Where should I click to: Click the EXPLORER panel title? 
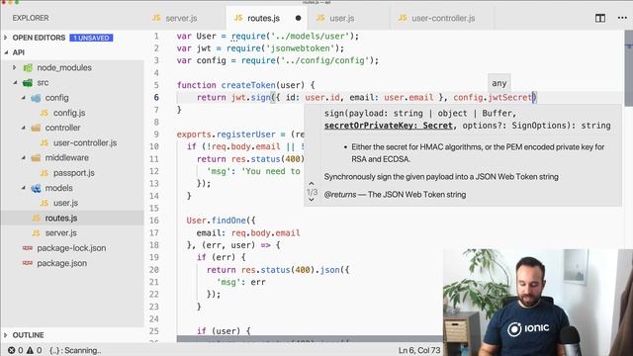tap(31, 18)
